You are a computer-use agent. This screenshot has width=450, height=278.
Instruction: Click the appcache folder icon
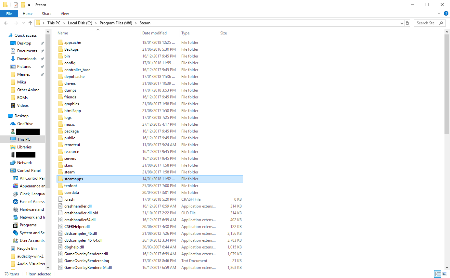(x=60, y=43)
